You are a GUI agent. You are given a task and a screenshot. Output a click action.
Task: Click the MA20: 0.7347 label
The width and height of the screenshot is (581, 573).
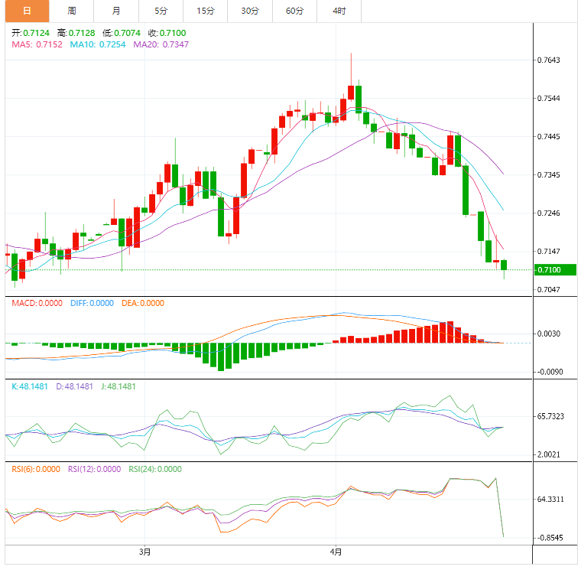point(161,44)
